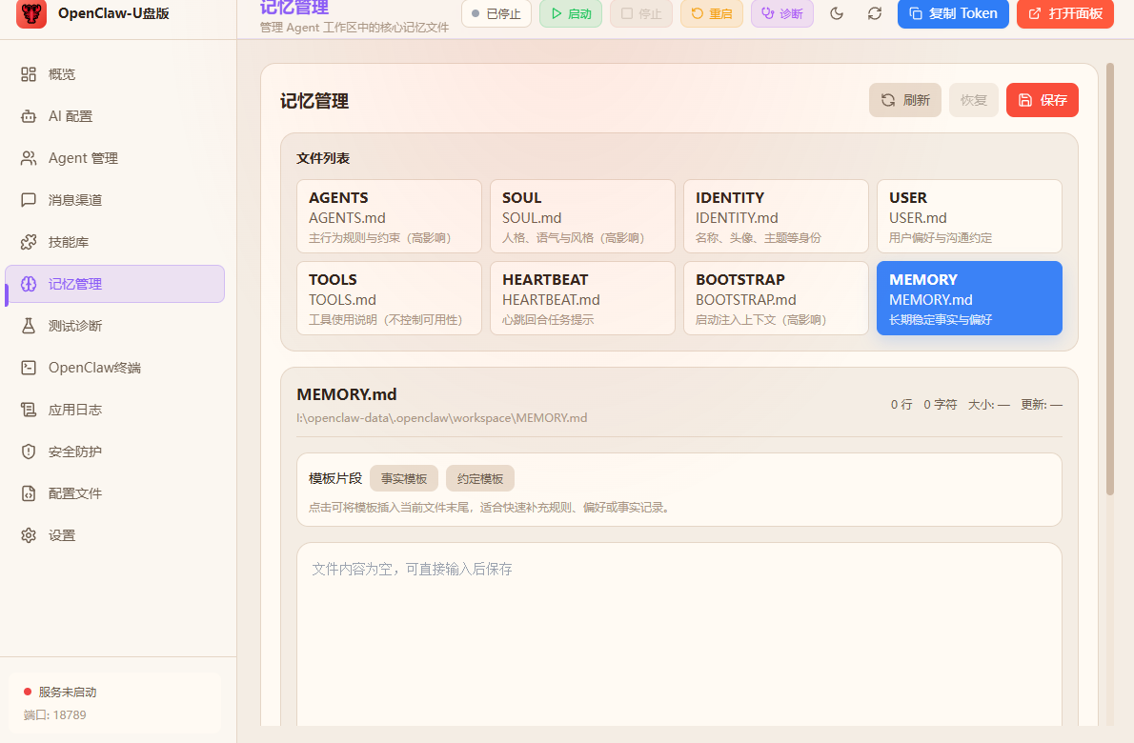
Task: Open 安全防护 shield icon
Action: 29,452
